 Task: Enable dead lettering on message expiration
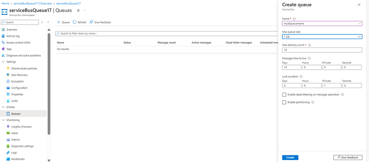(x=284, y=95)
